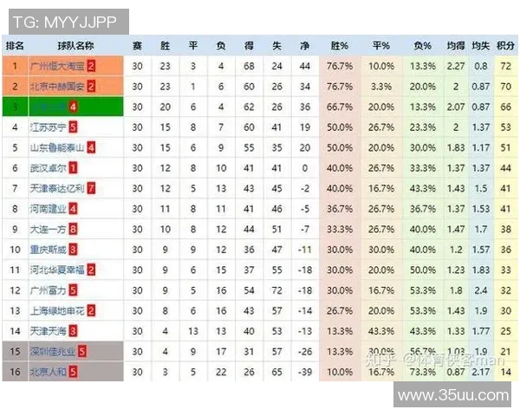Click the 胜% column header

coord(339,45)
